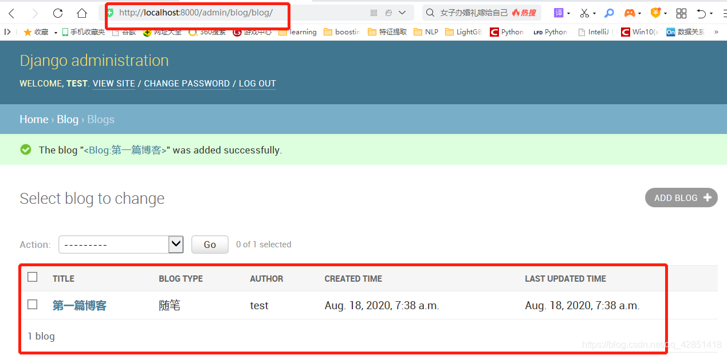Expand the screenshot tool dropdown arrow

click(594, 13)
